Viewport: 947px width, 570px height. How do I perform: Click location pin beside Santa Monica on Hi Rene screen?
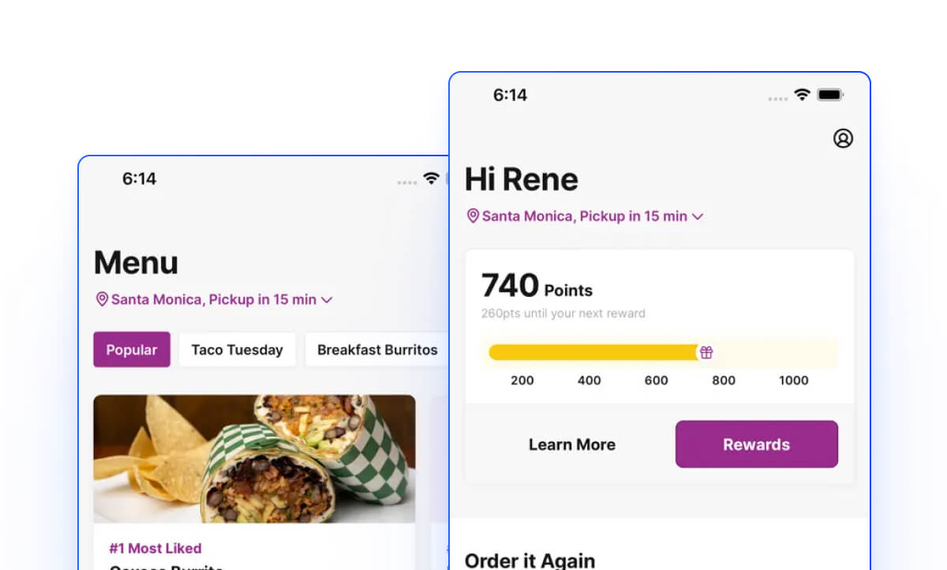tap(473, 216)
